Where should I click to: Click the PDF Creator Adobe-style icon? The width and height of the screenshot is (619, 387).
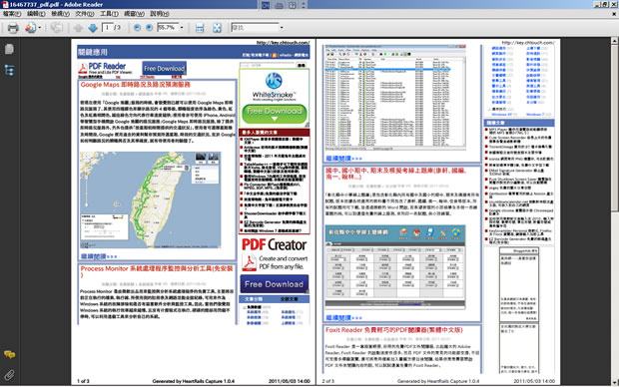coord(250,262)
